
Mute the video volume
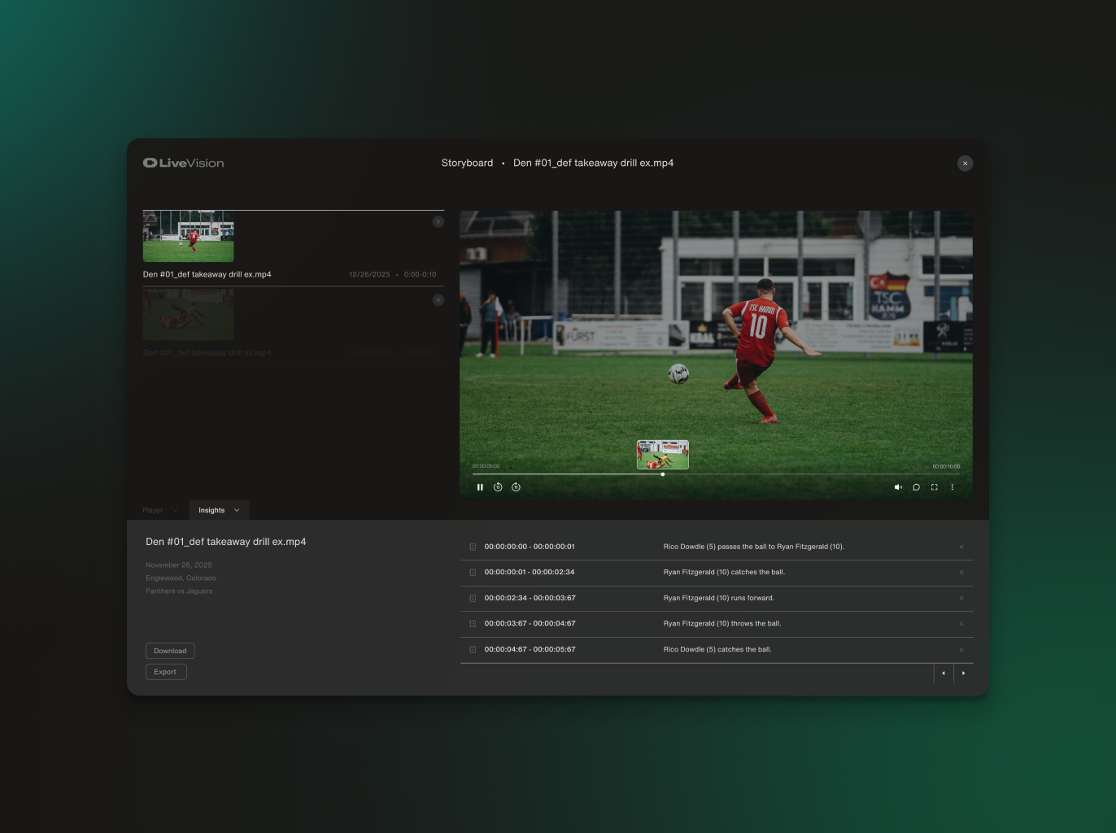coord(898,487)
